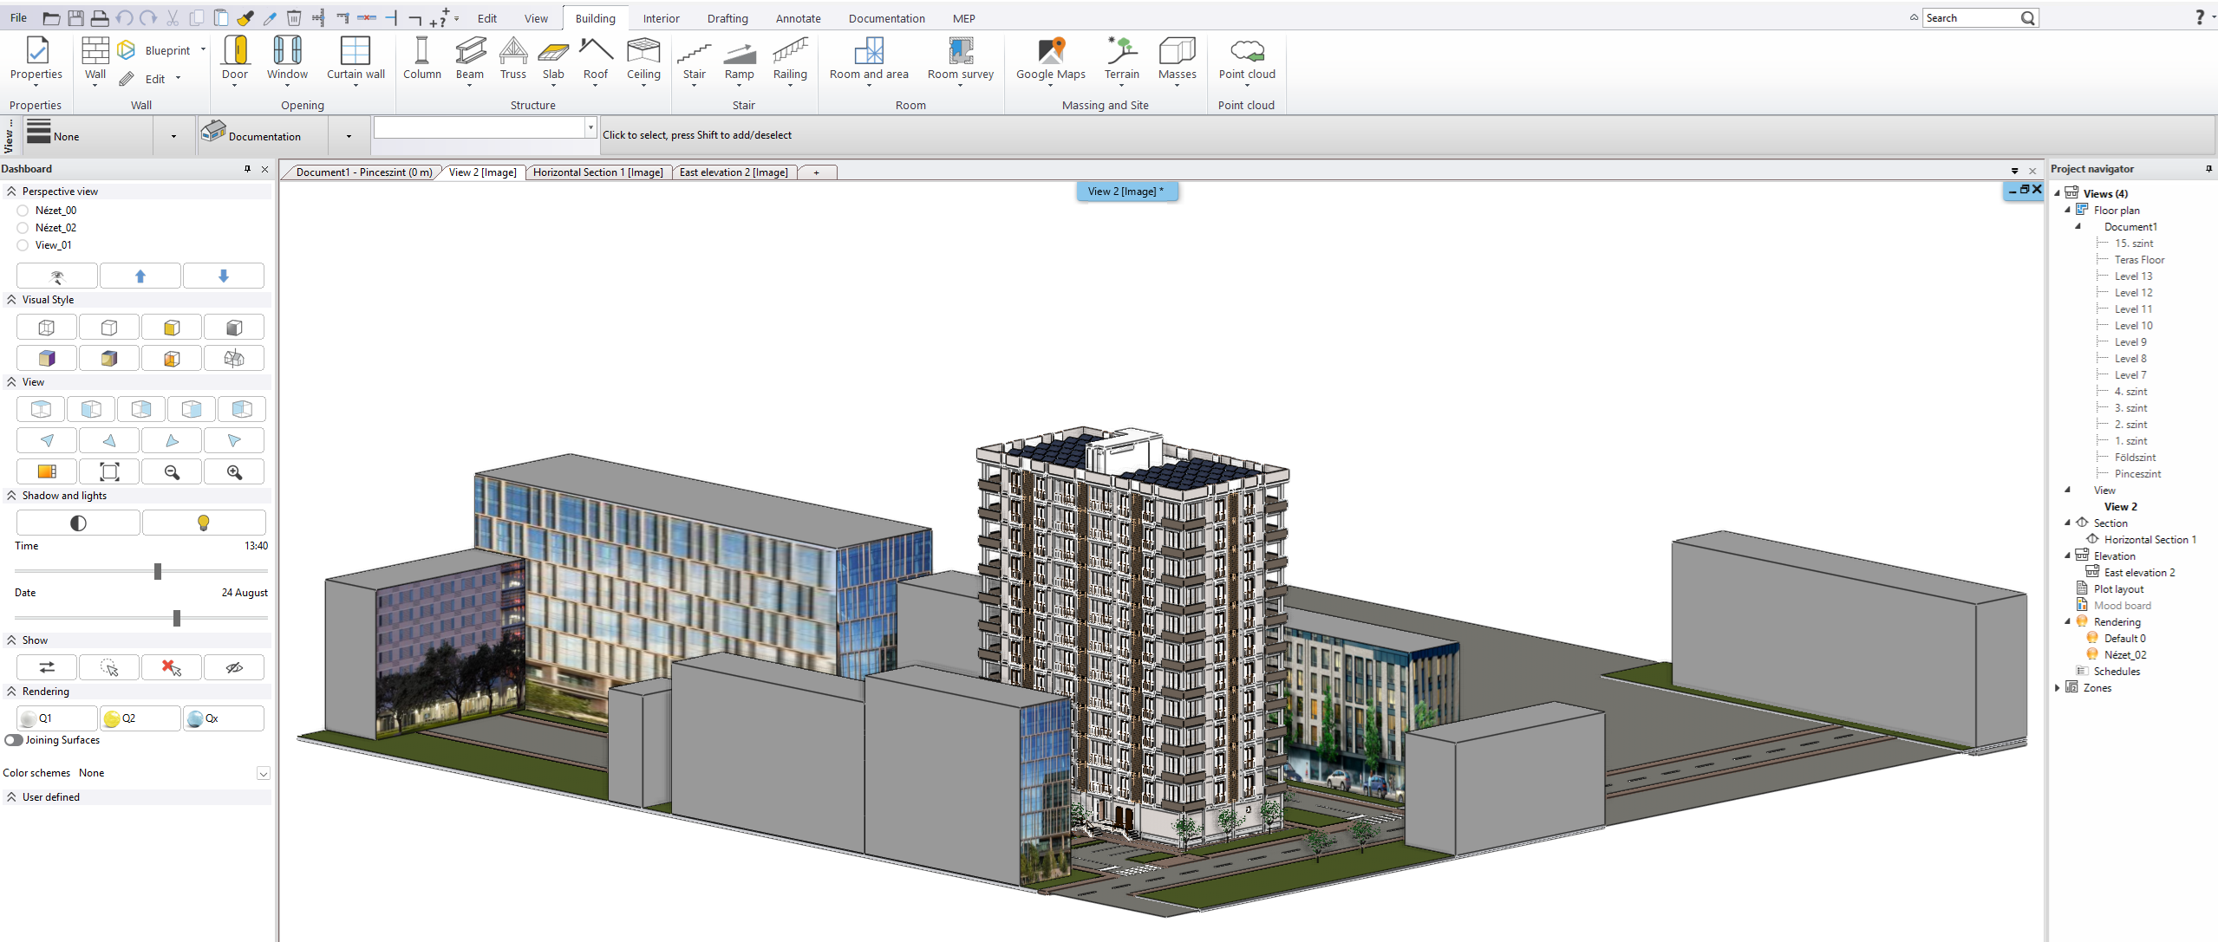Expand the Zones tree node
This screenshot has width=2218, height=942.
(2057, 688)
